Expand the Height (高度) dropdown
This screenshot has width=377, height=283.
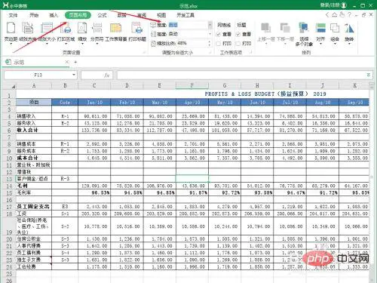(x=210, y=34)
